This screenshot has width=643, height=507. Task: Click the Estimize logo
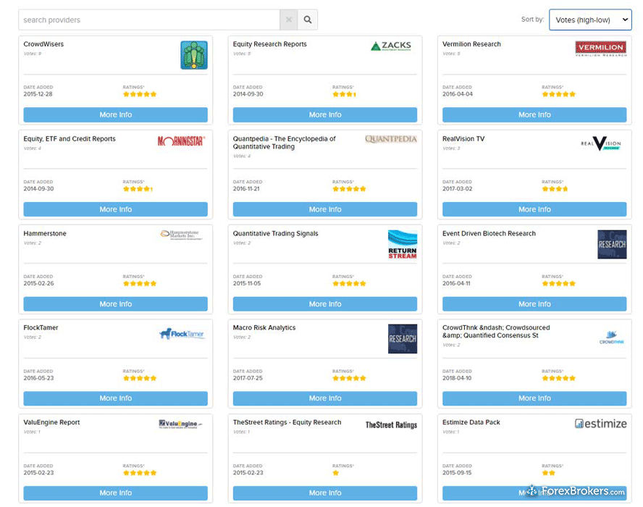coord(600,424)
